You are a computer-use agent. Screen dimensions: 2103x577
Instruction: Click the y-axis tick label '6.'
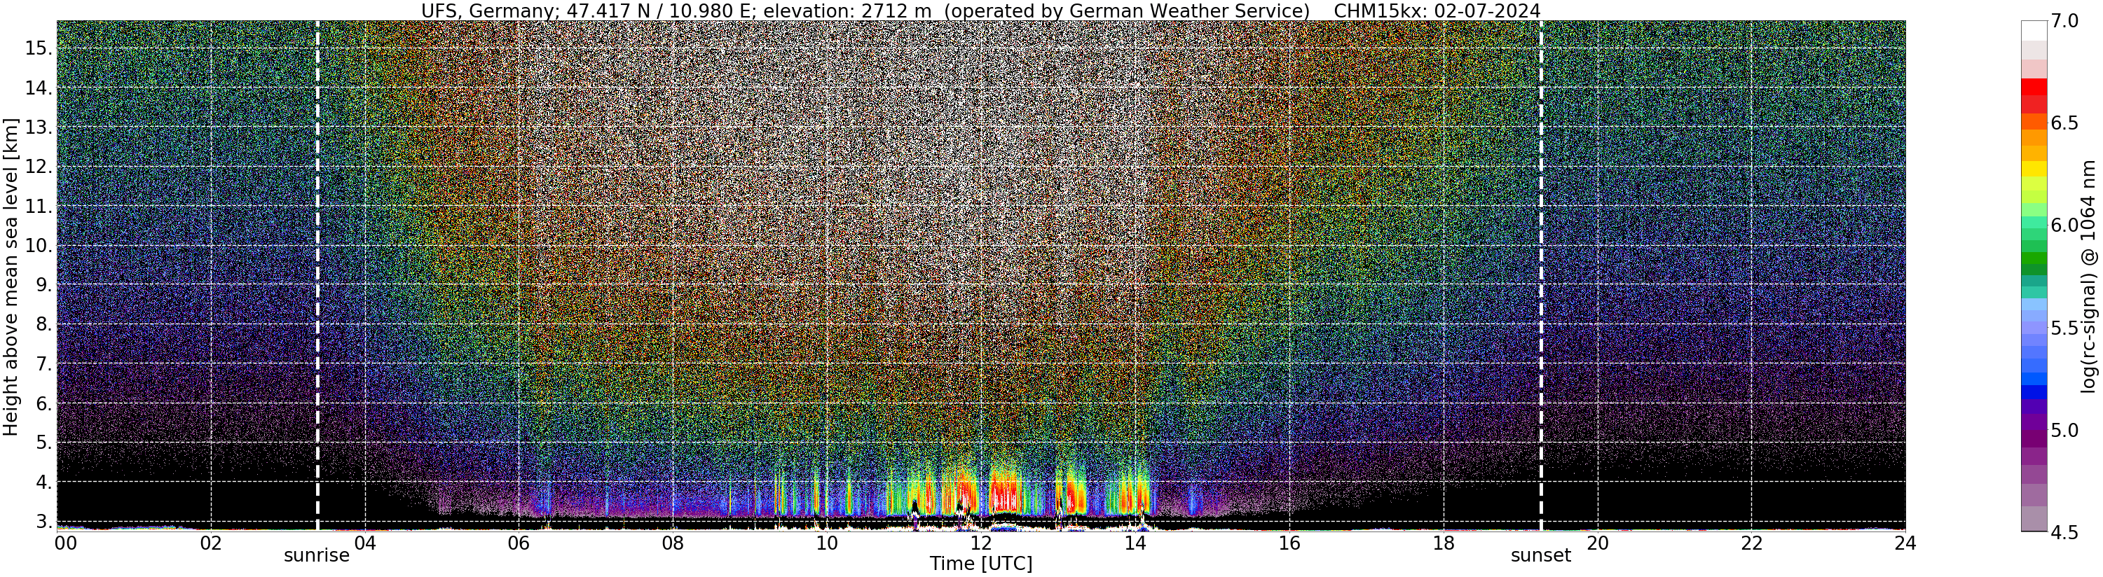(x=44, y=403)
